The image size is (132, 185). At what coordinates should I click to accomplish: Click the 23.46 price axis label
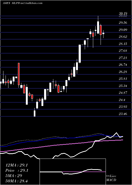[123, 114]
